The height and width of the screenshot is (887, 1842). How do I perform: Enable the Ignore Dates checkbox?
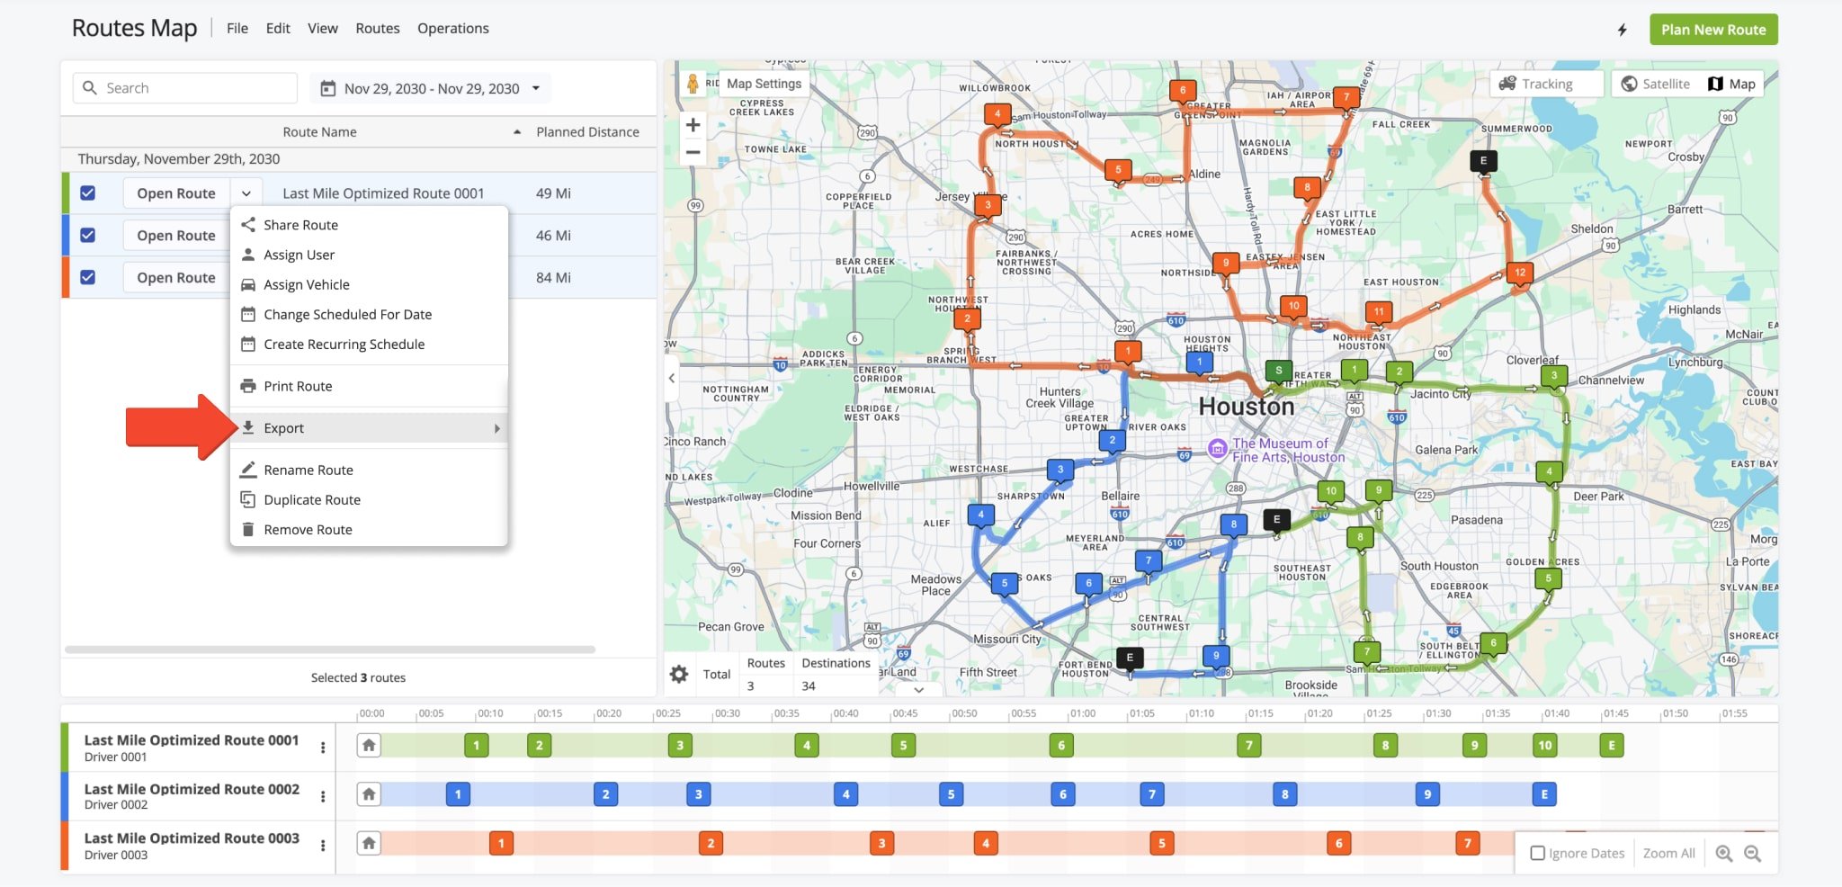coord(1538,853)
